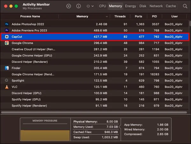Select the Adobe Photoshop 2022 process name

[28, 24]
